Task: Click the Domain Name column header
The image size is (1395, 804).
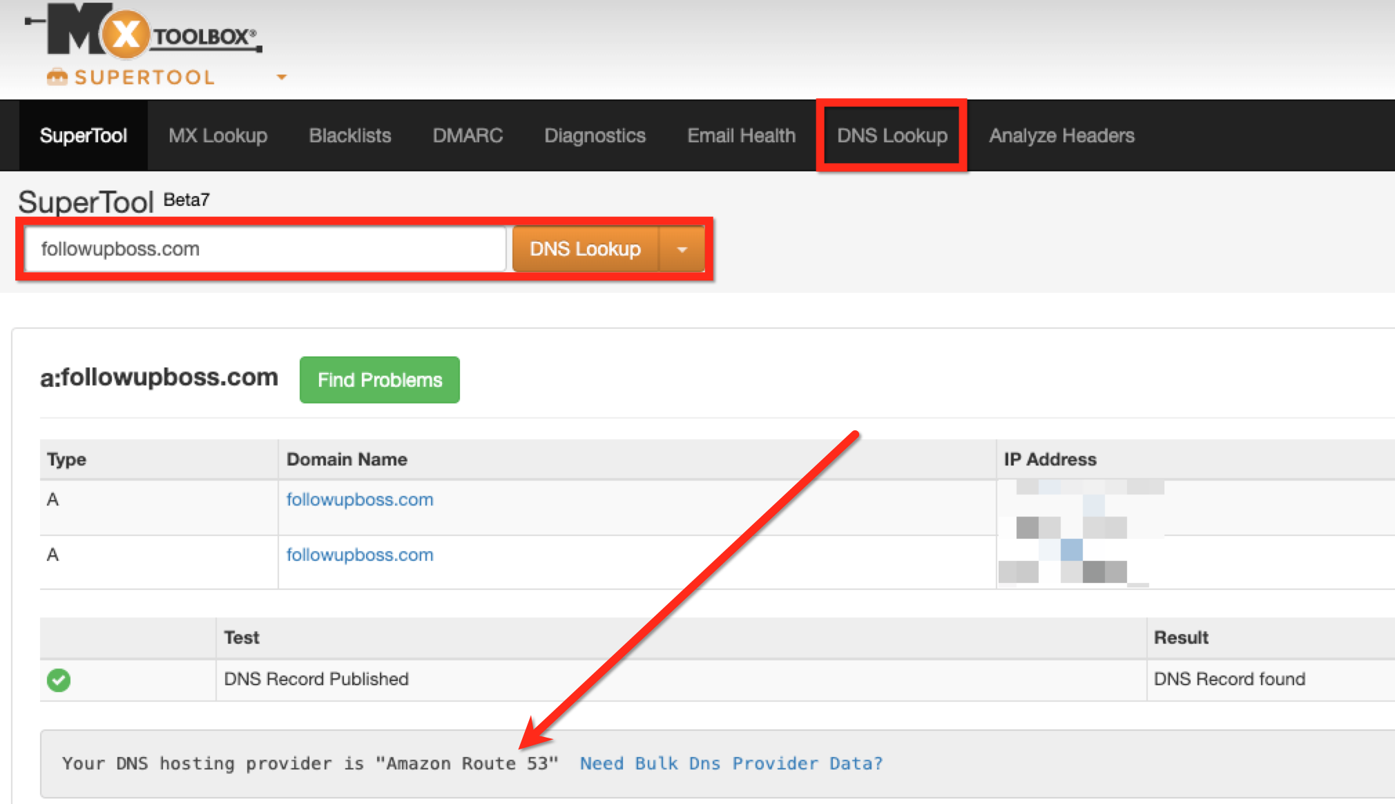Action: (x=347, y=459)
